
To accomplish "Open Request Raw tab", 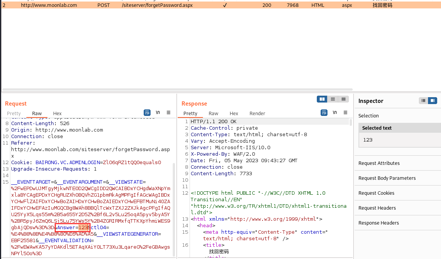I will pos(37,113).
